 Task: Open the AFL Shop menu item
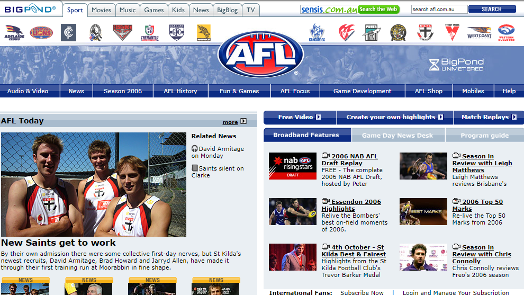[429, 91]
